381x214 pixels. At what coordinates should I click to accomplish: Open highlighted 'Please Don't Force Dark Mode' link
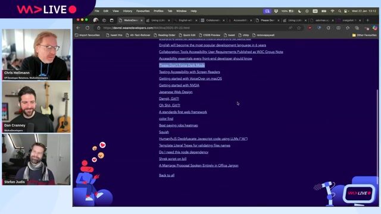(182, 65)
